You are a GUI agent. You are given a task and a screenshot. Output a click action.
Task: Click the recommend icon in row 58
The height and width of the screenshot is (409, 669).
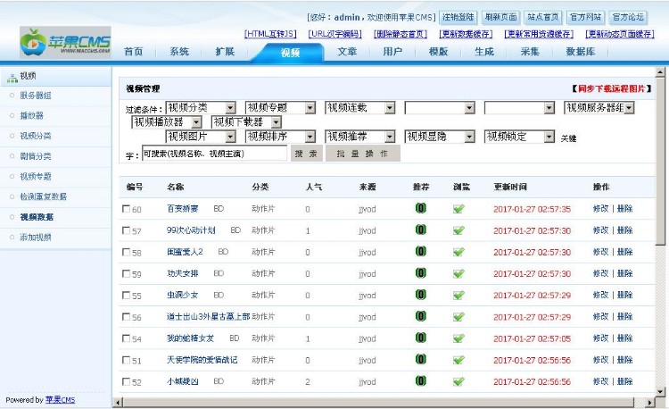[421, 252]
